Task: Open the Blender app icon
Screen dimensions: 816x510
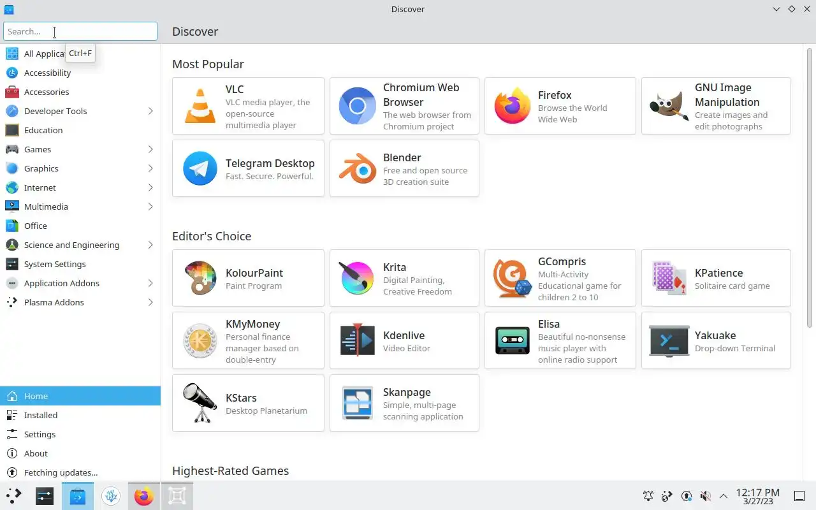Action: click(x=357, y=168)
